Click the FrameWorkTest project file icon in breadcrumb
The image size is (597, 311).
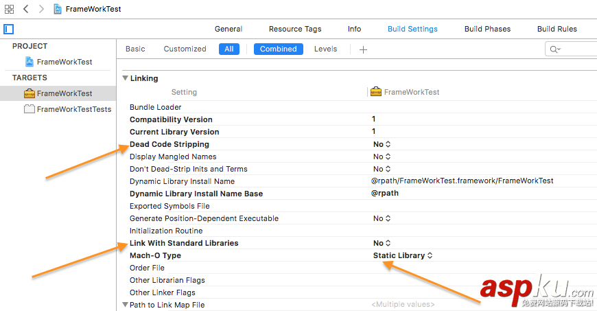(58, 10)
